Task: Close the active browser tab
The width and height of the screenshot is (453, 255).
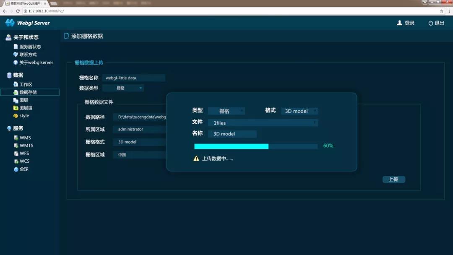Action: coord(45,3)
